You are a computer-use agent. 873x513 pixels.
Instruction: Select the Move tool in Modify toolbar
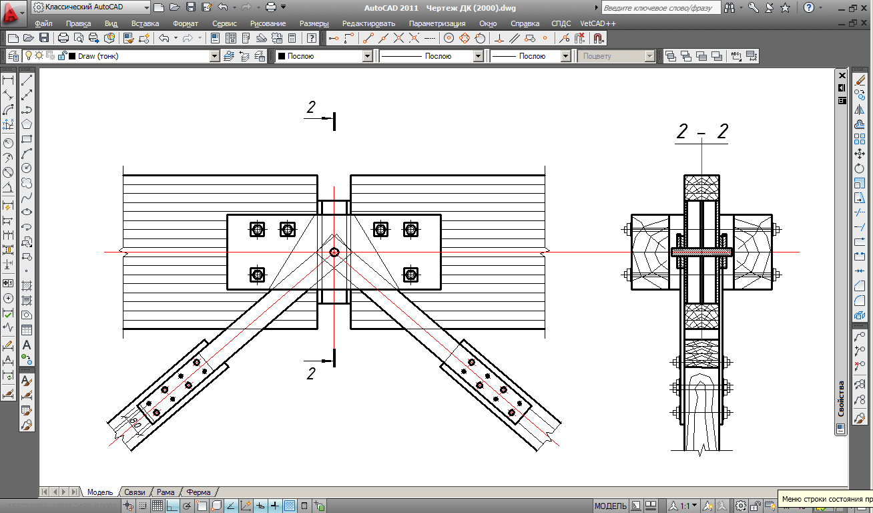point(860,154)
